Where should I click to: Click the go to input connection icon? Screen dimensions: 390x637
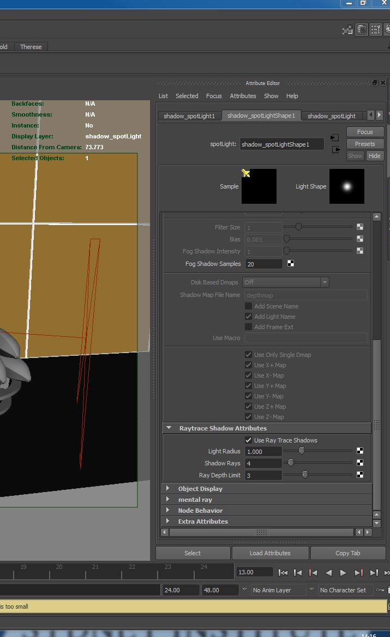[335, 138]
